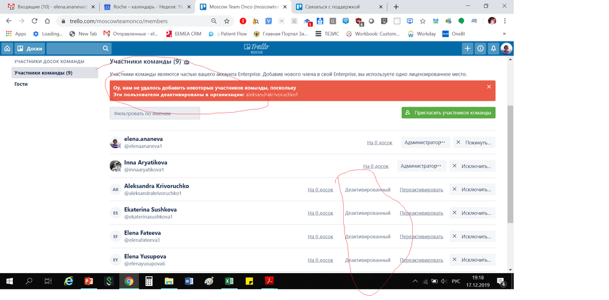Open На 0 досок link for elena.ananeva
609x300 pixels.
click(379, 143)
